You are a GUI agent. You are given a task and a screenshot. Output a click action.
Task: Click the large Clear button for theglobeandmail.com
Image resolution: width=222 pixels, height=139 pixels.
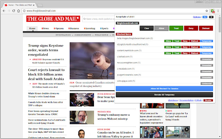pyautogui.click(x=146, y=28)
